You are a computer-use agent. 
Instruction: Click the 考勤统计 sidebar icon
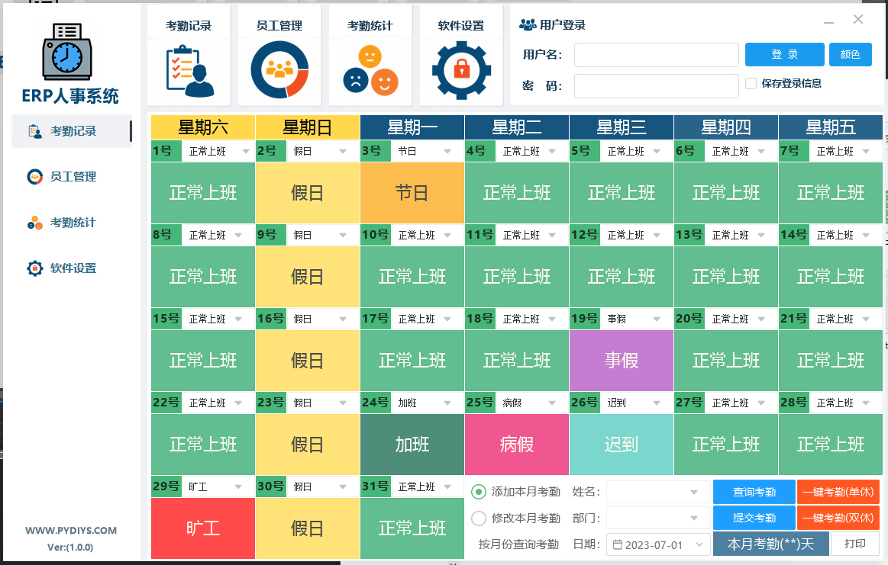[x=35, y=223]
